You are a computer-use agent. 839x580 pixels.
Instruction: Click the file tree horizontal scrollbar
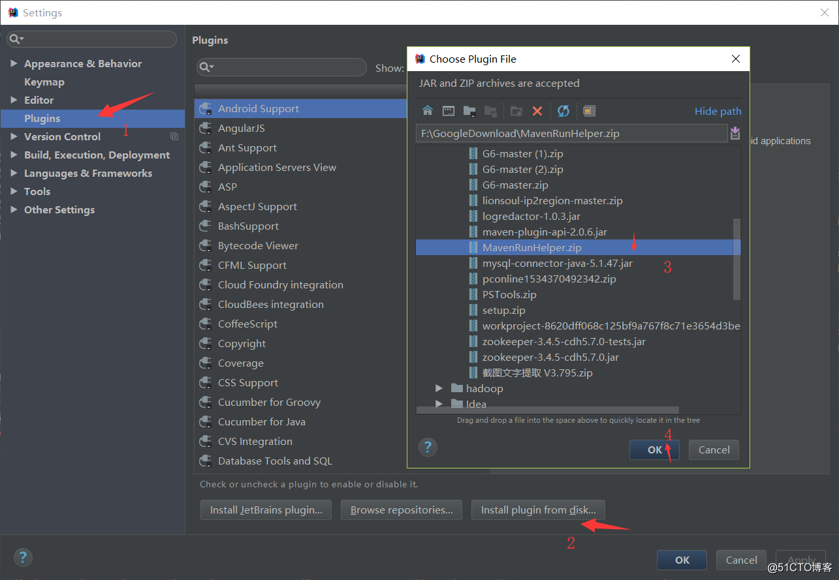click(x=548, y=410)
